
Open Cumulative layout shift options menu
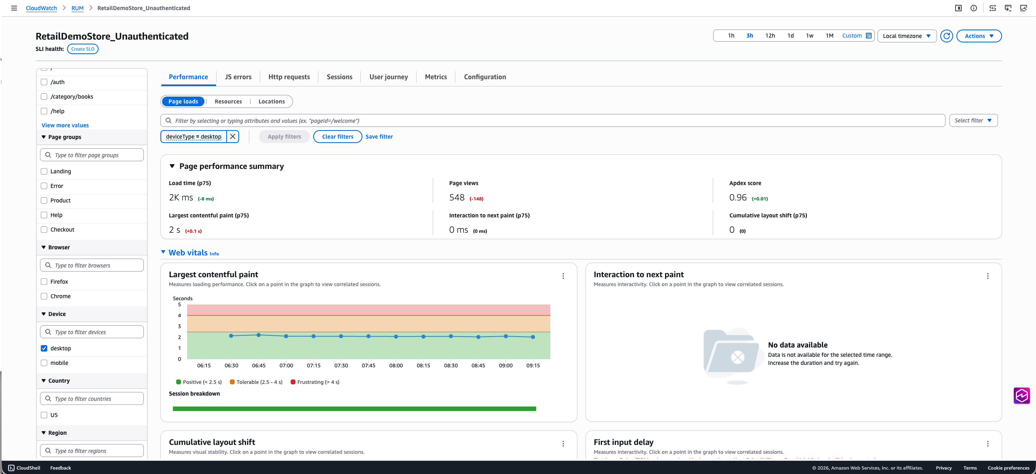coord(563,444)
